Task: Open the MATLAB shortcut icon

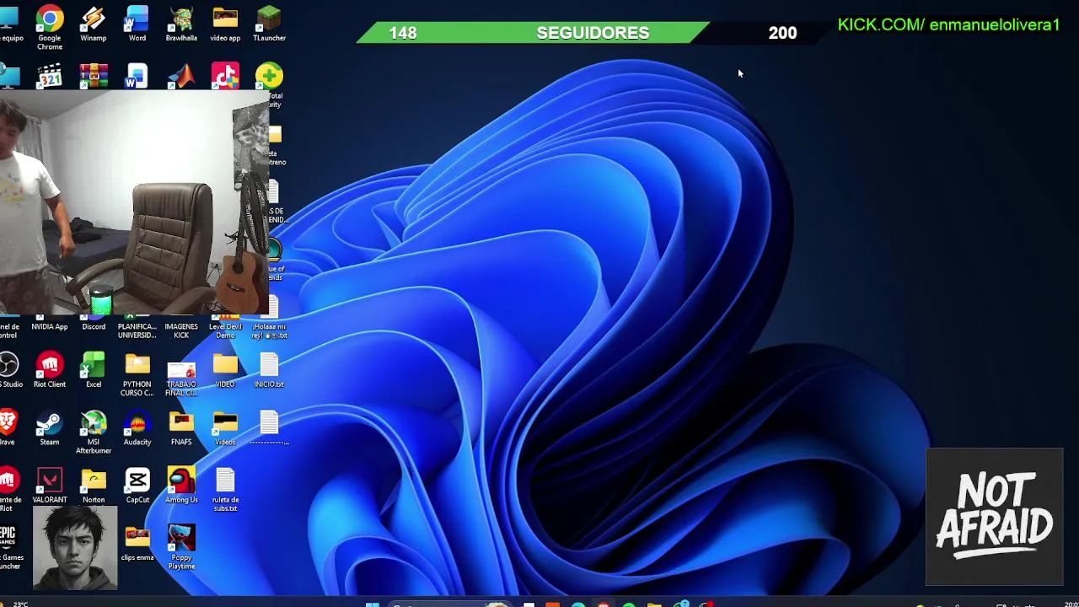Action: [181, 76]
